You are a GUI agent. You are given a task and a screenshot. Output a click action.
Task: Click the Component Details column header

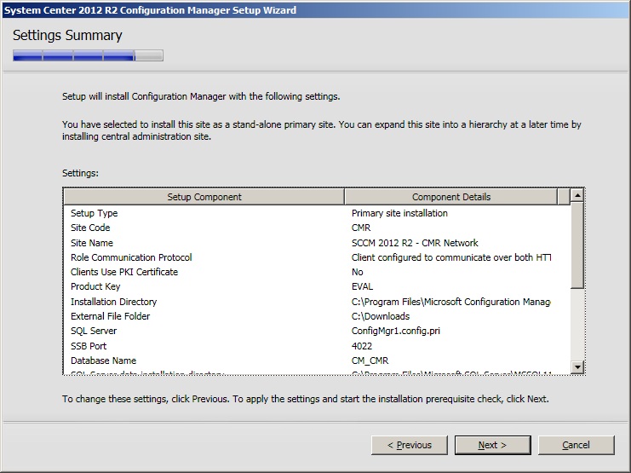point(450,197)
